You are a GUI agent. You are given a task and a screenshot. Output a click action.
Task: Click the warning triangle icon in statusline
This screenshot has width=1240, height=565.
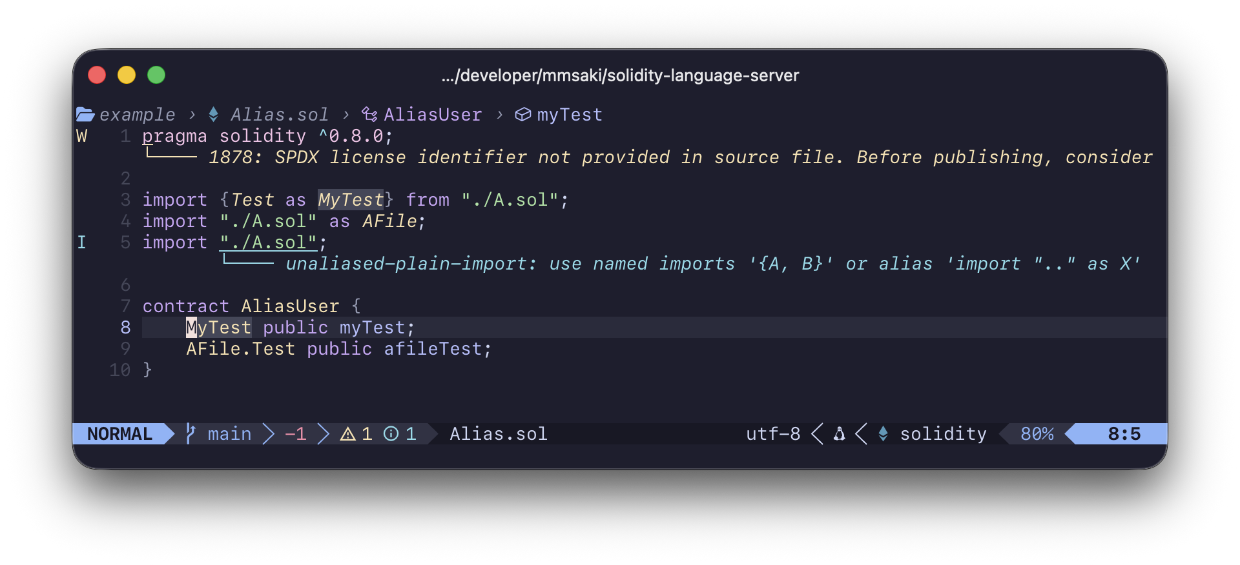(348, 434)
